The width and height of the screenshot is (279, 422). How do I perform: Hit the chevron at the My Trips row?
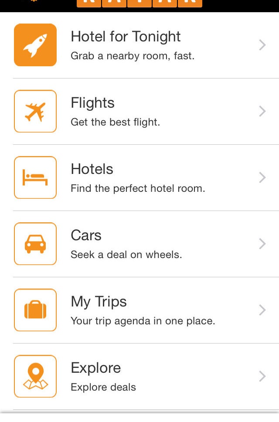262,310
